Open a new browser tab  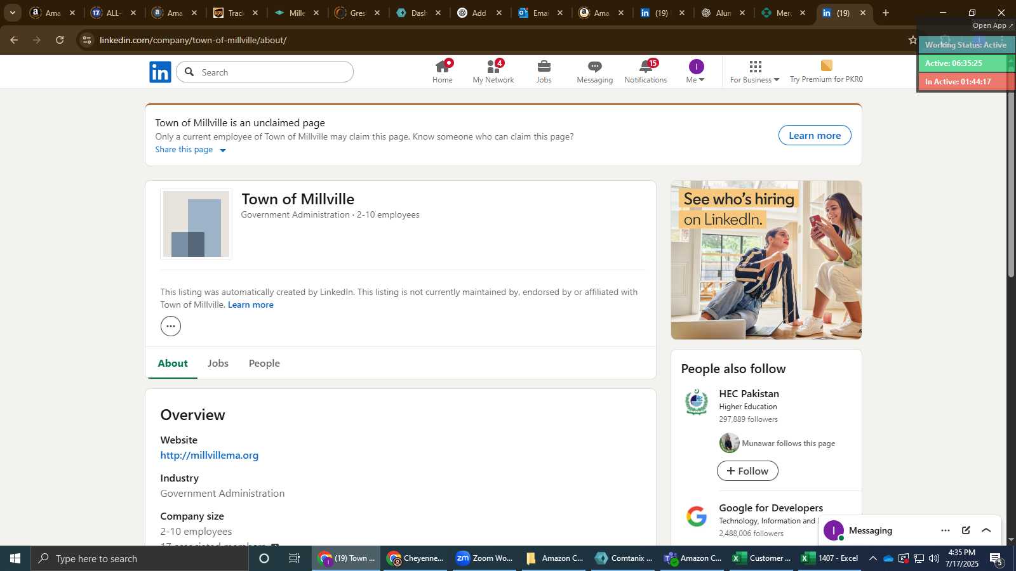click(x=886, y=13)
